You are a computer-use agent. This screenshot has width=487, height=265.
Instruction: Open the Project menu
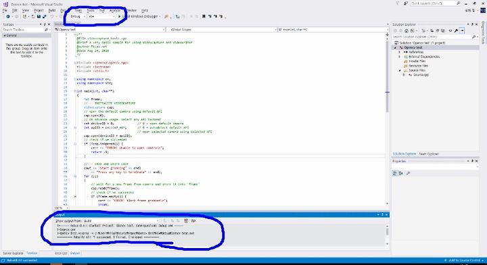(x=39, y=10)
